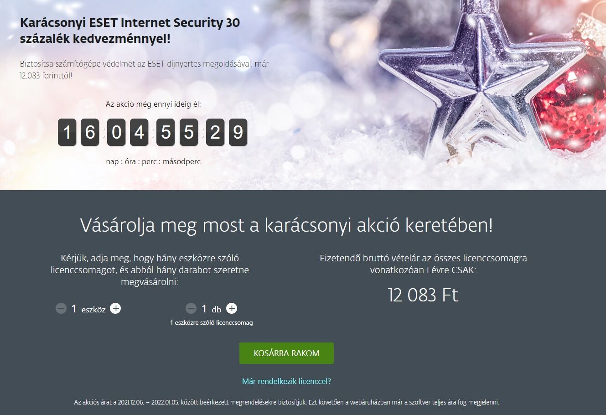Increase the eszköz device count with plus
Viewport: 606px width, 415px height.
(116, 309)
